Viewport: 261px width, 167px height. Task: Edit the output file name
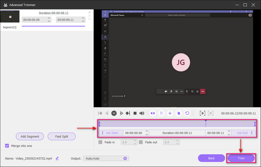tap(57, 158)
